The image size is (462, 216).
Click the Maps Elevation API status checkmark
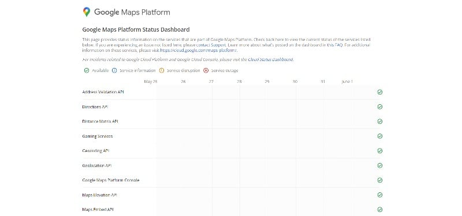click(x=380, y=195)
